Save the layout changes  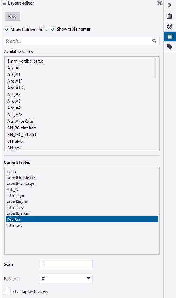pos(13,17)
